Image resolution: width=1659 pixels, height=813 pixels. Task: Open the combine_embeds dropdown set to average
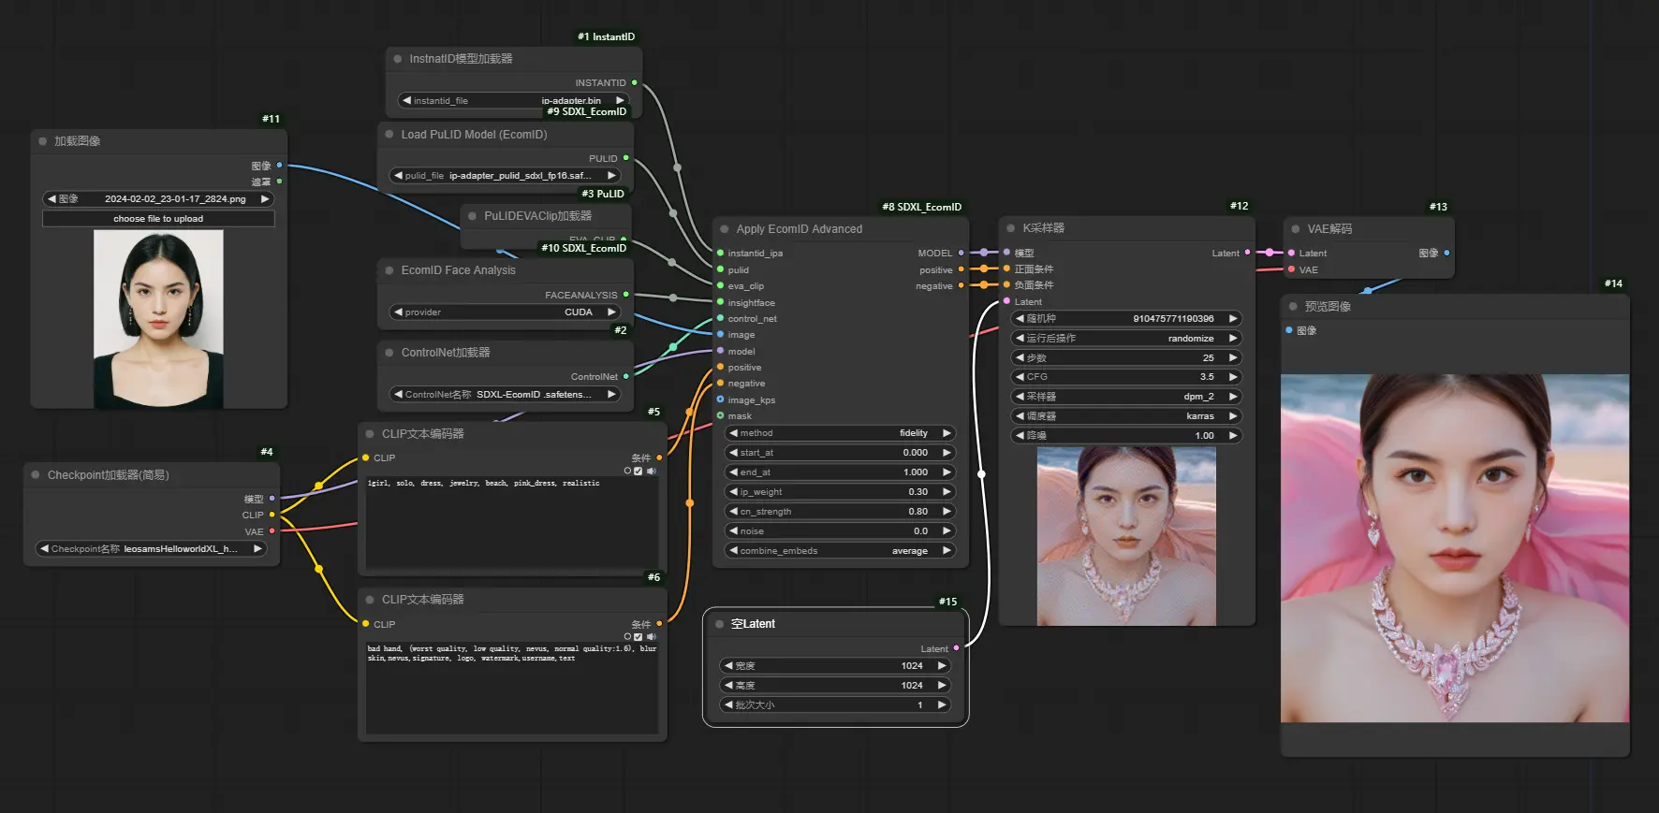[840, 551]
